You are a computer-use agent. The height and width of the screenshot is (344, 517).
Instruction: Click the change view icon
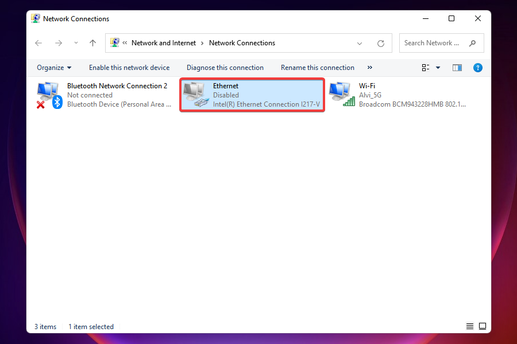pos(426,68)
